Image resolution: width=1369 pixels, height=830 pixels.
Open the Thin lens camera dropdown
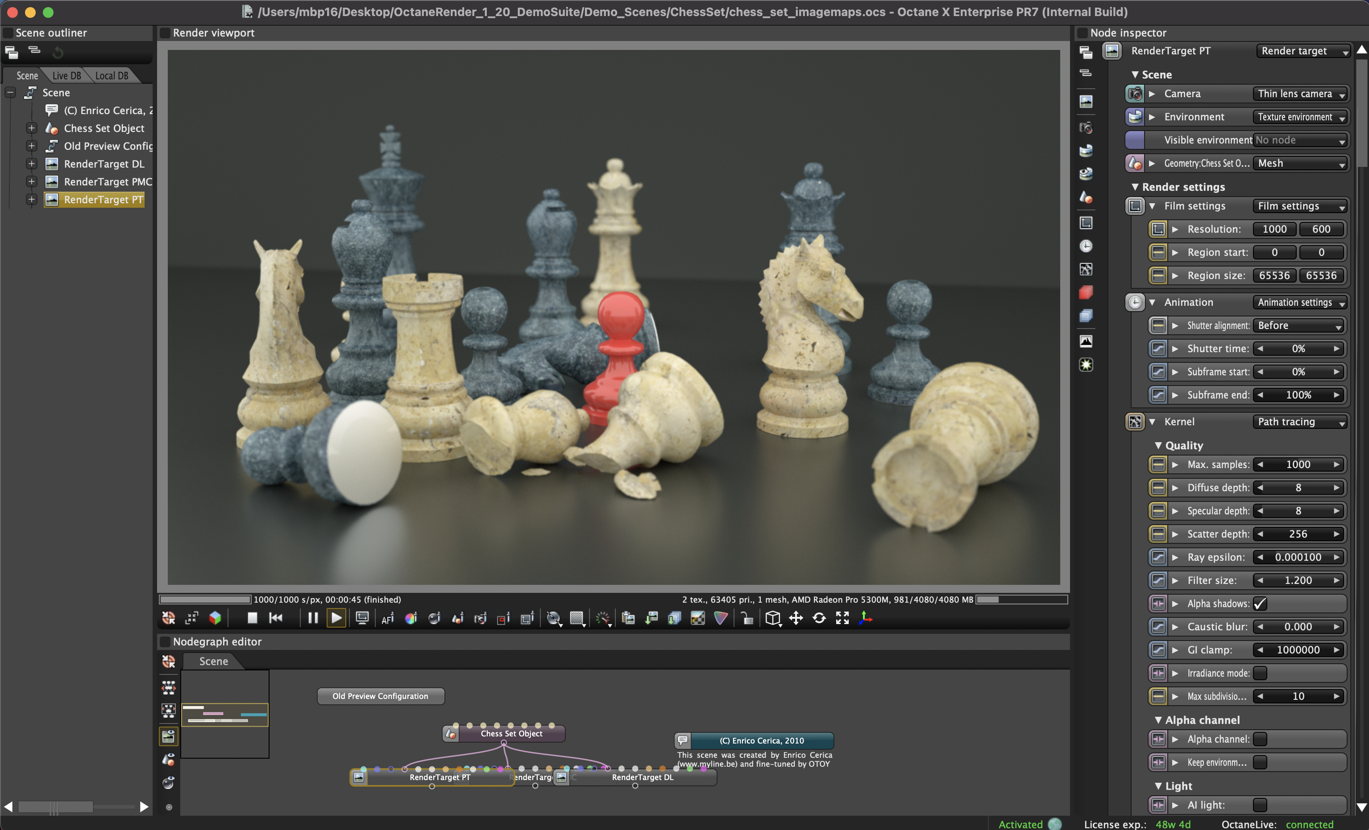pyautogui.click(x=1300, y=94)
